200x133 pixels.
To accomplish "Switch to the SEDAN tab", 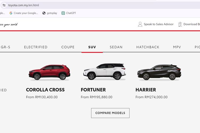I will point(116,47).
